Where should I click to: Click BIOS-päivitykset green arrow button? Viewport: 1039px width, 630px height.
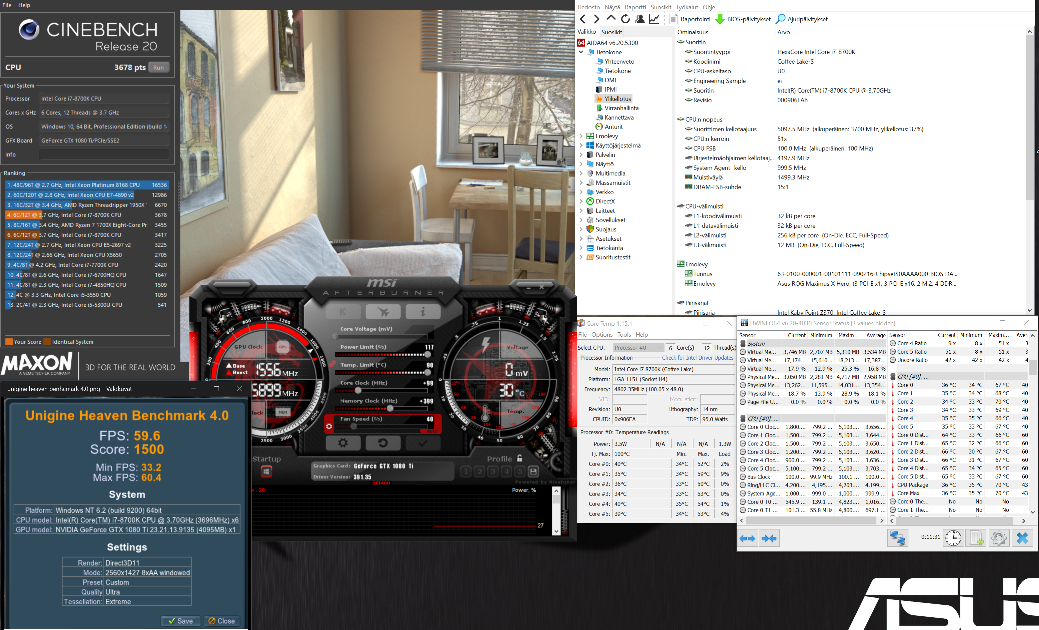(743, 19)
